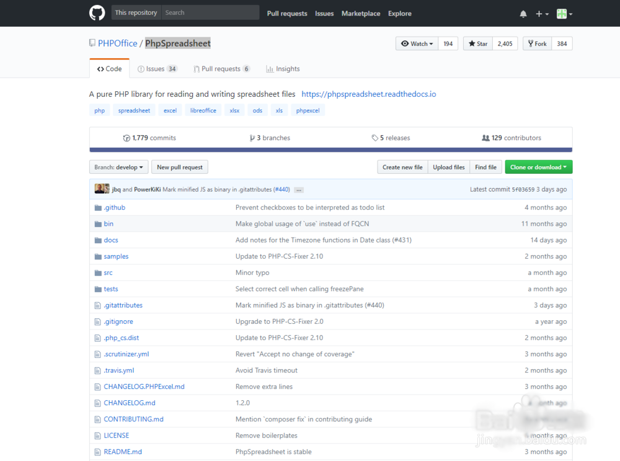Click the README.md file icon
This screenshot has width=620, height=461.
[x=98, y=452]
